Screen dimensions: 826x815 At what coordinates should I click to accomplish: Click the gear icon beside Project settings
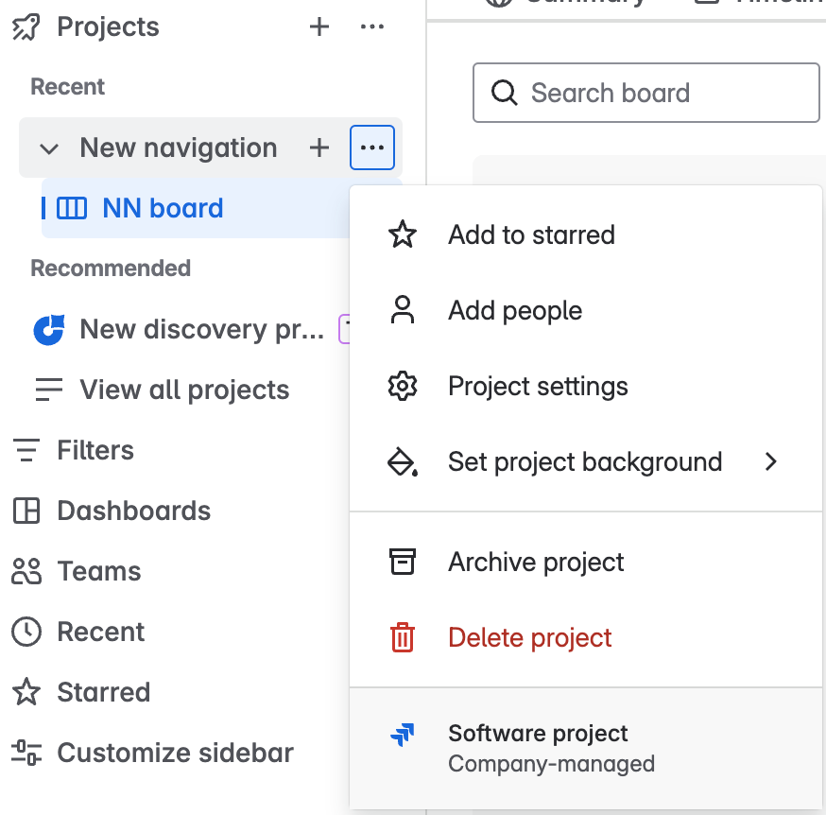pyautogui.click(x=403, y=386)
